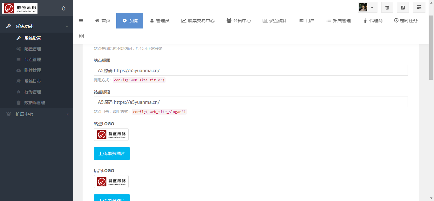
Task: Open the external link icon button
Action: (403, 7)
